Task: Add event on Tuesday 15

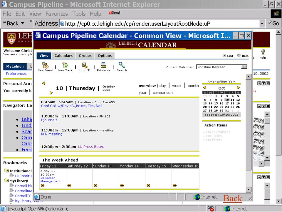Action: 148,185
